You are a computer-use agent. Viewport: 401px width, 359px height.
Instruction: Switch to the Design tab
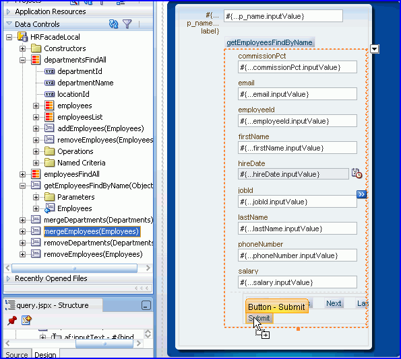[45, 355]
